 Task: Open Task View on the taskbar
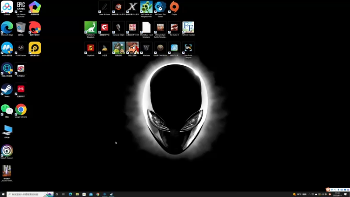(63, 194)
